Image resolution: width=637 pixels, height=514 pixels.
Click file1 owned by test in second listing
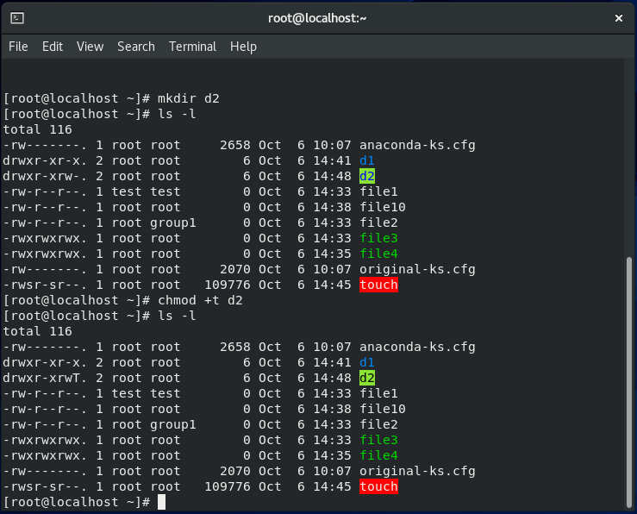point(378,393)
